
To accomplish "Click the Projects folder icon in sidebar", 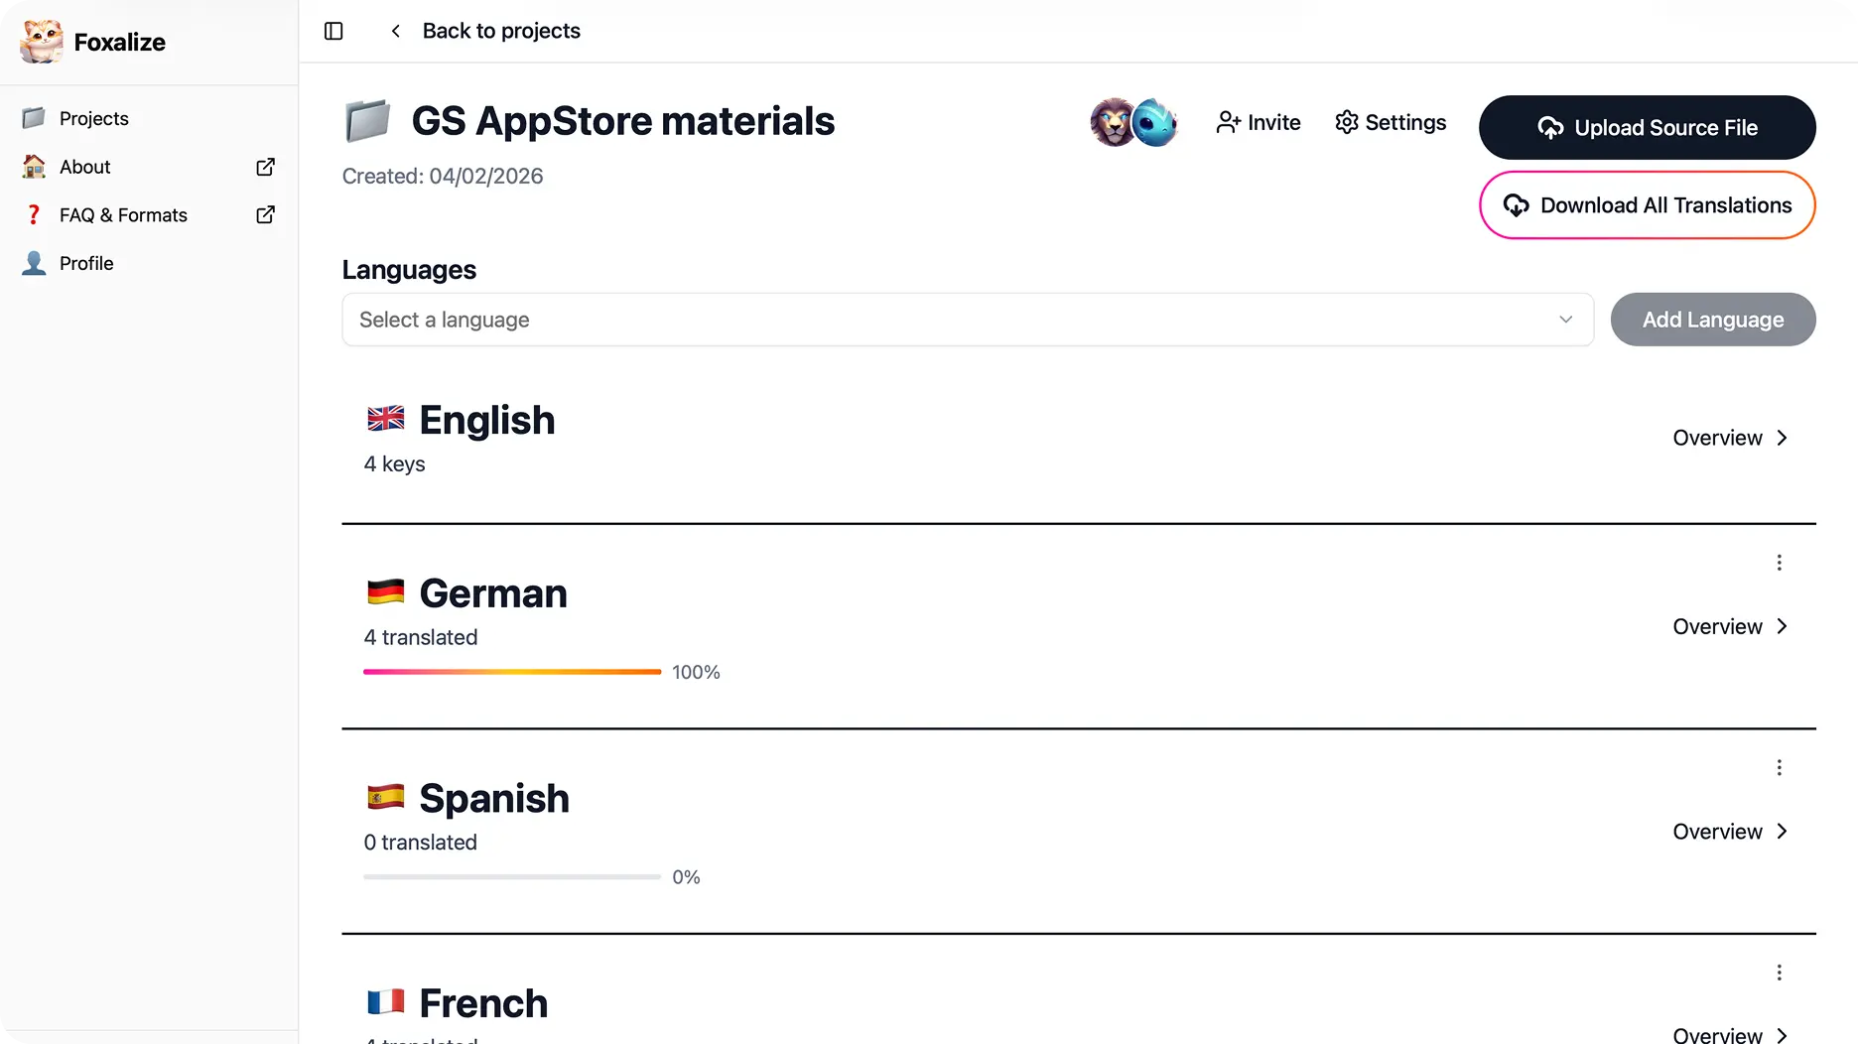I will [x=33, y=117].
